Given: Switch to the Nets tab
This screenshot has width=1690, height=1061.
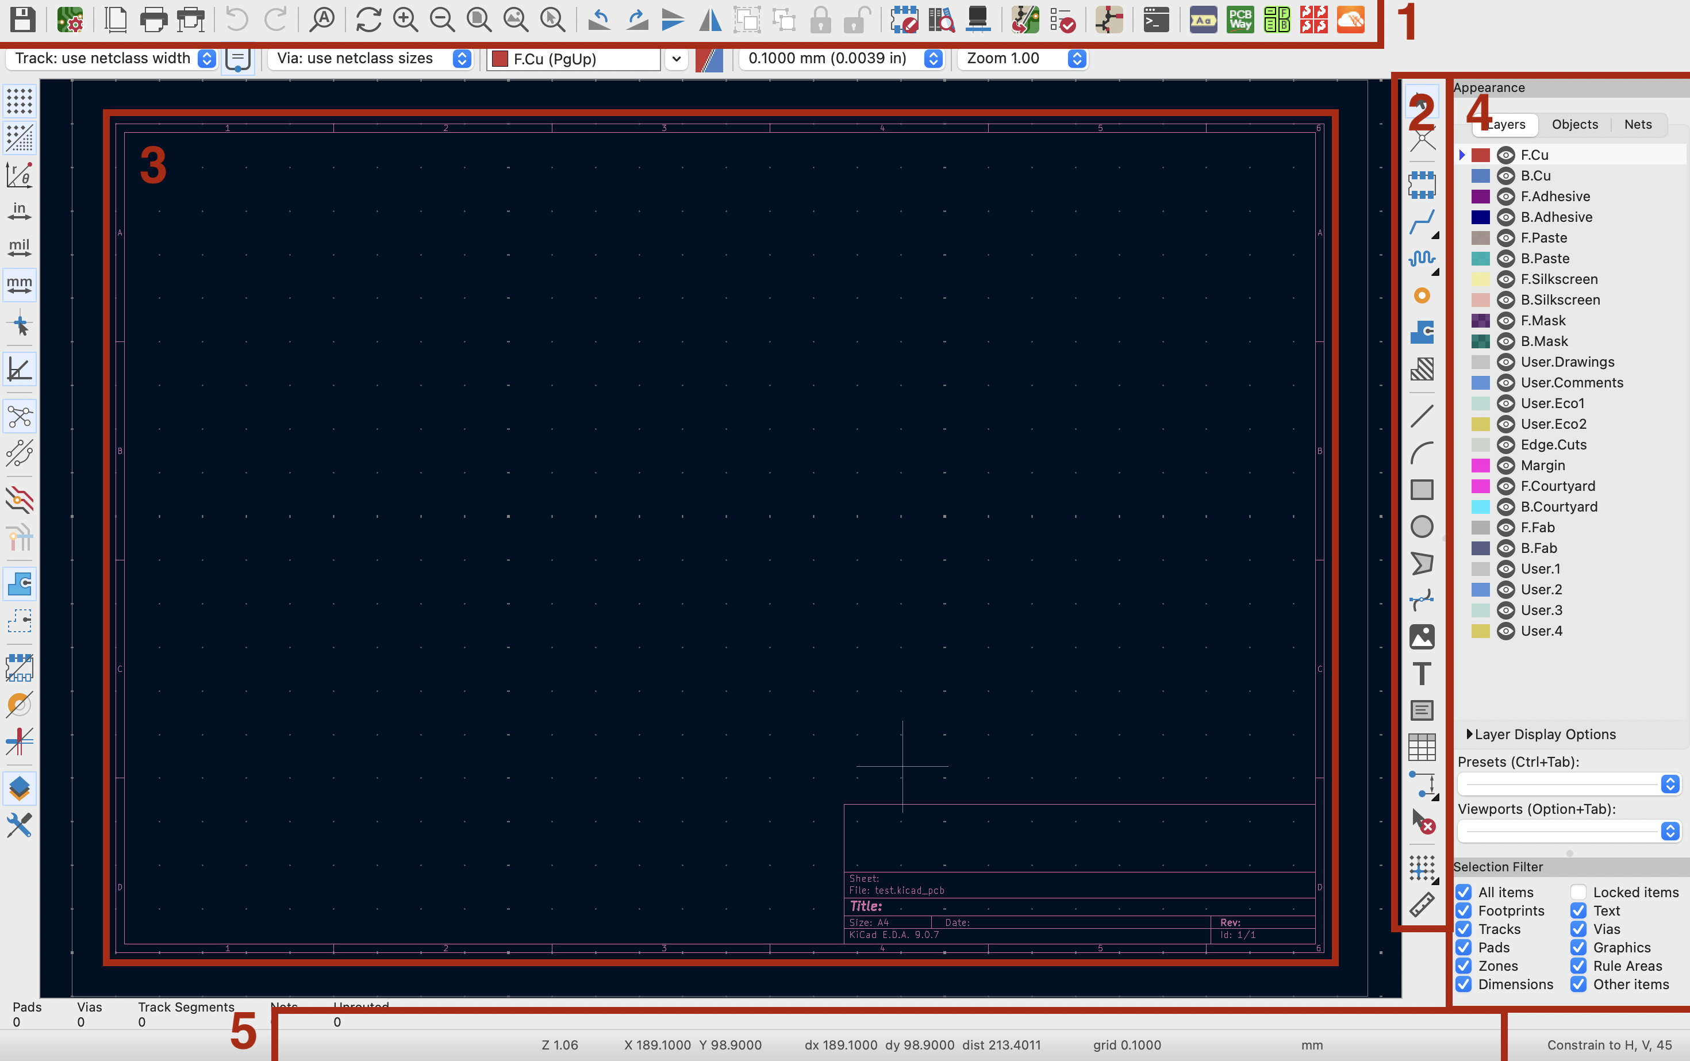Looking at the screenshot, I should point(1637,124).
